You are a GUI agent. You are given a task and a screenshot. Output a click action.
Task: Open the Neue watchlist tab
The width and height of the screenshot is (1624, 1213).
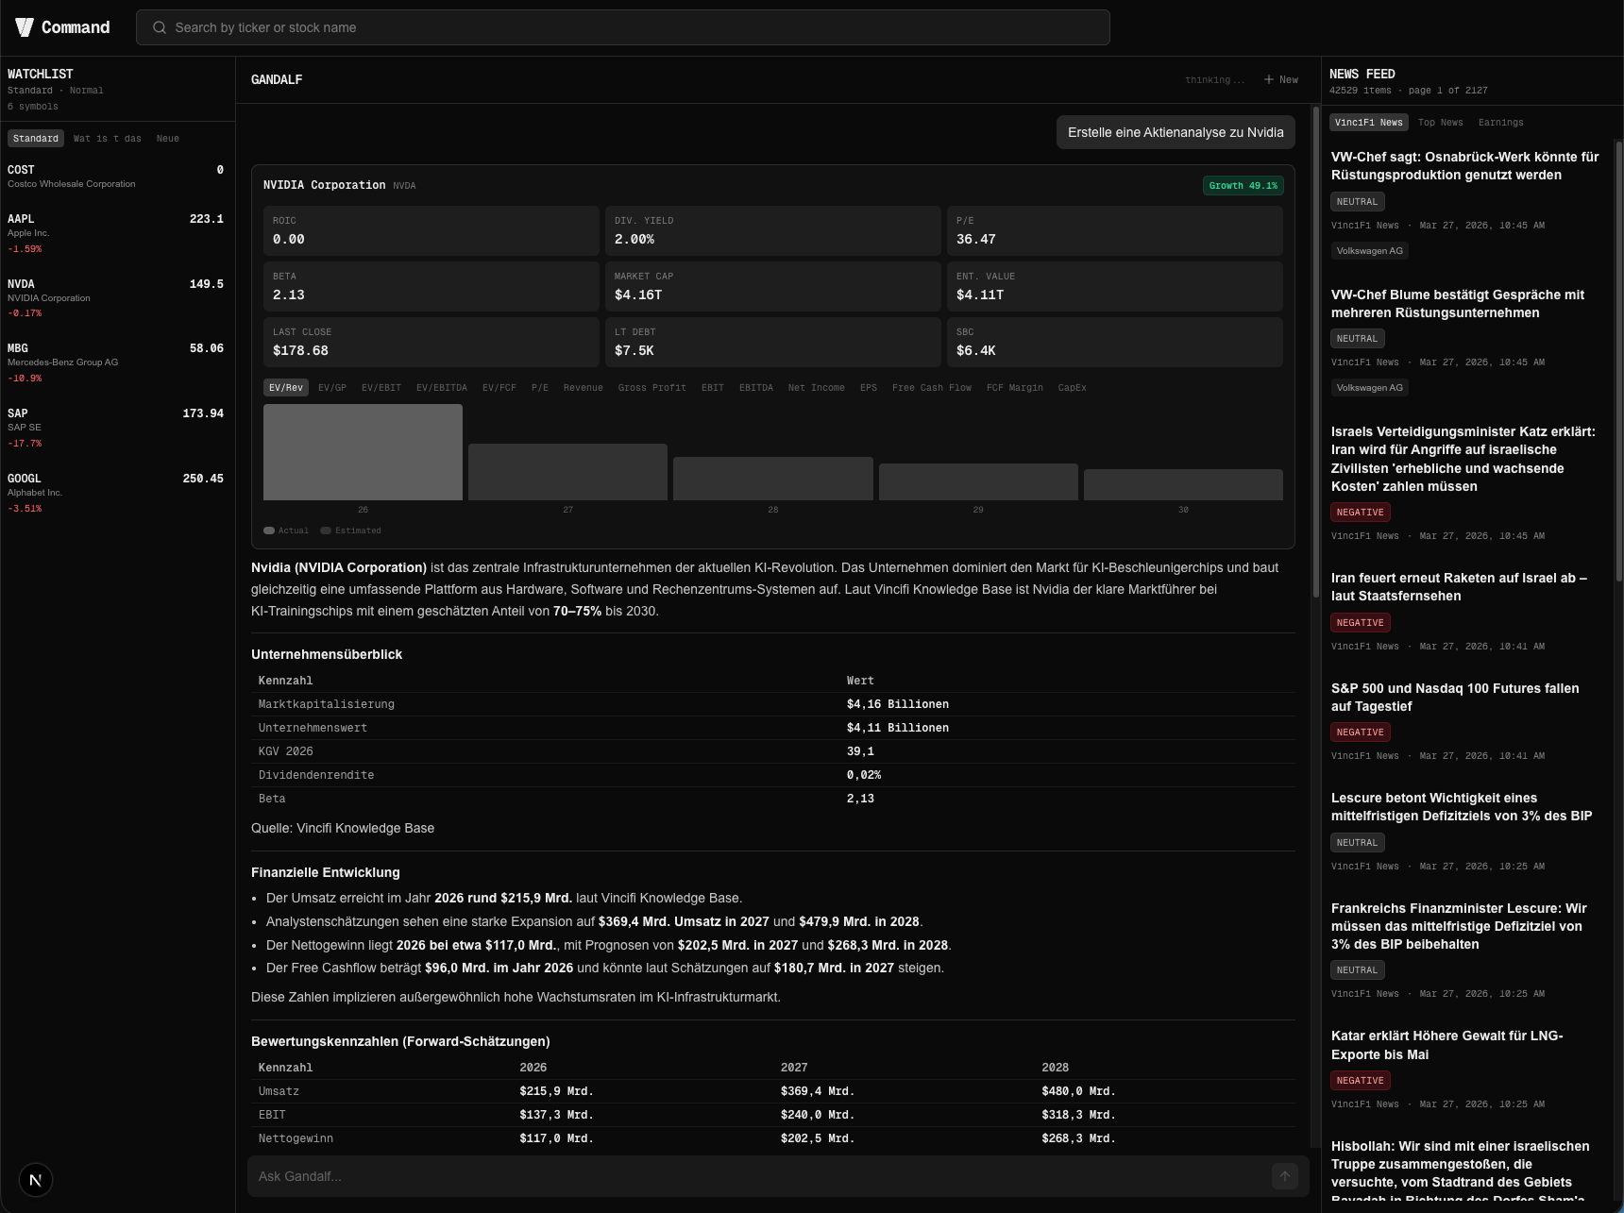(168, 139)
